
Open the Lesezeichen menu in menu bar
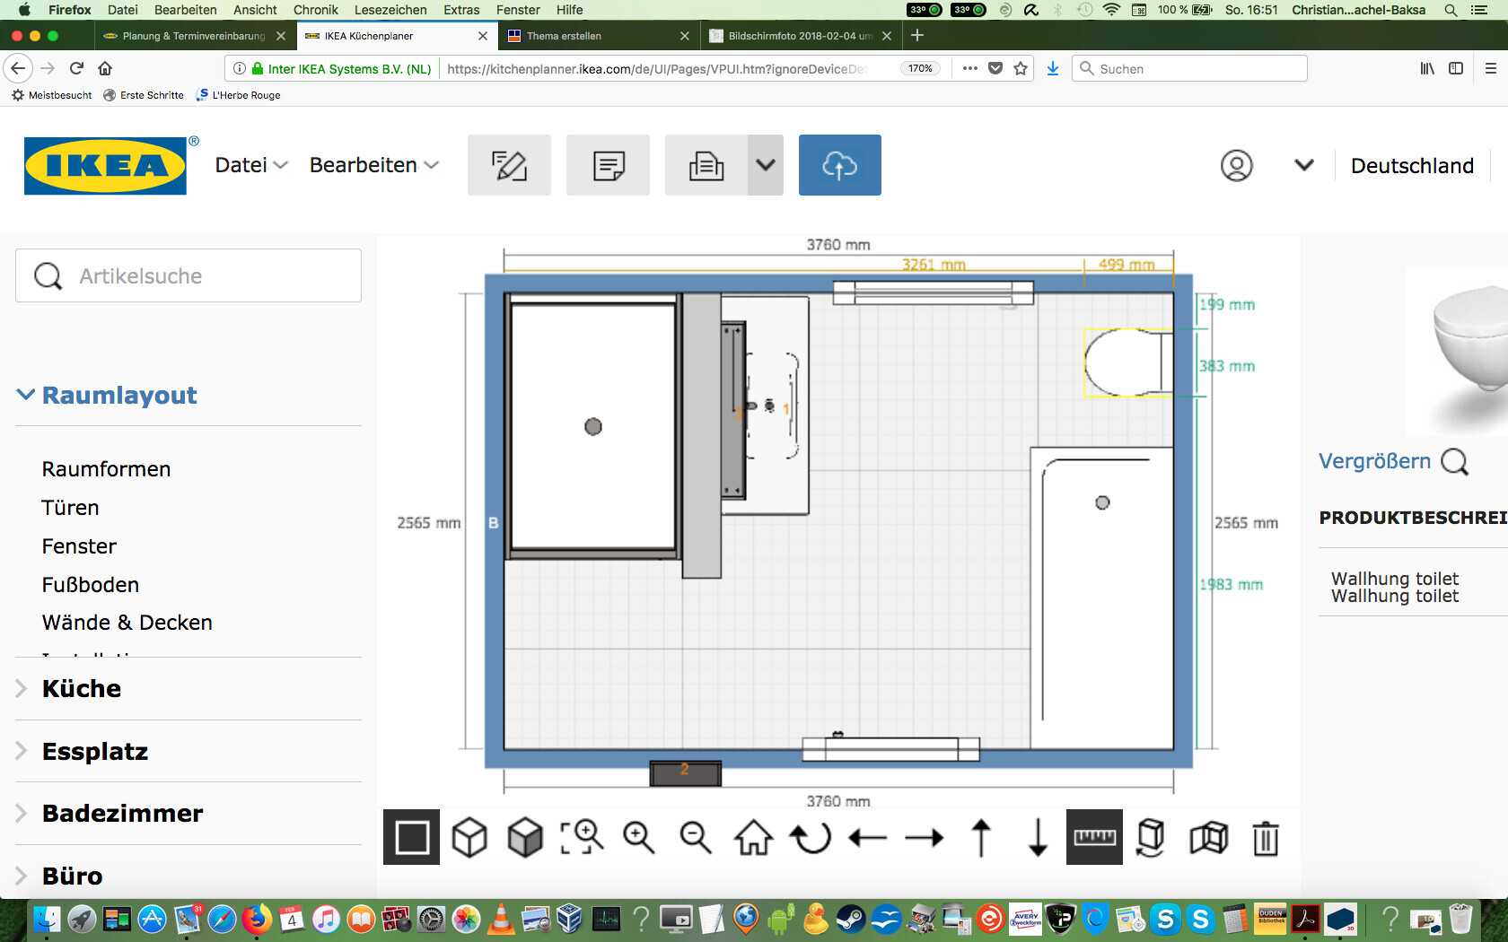pos(390,10)
